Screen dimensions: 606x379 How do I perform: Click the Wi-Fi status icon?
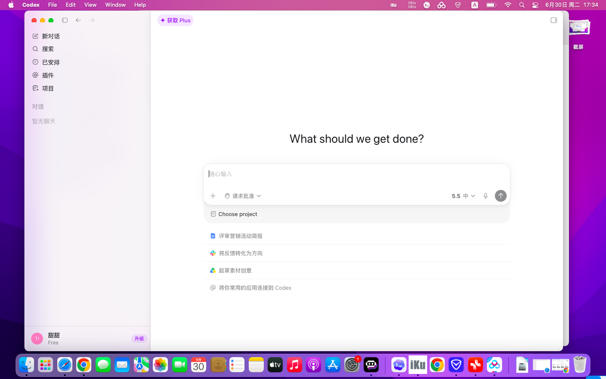(x=508, y=5)
